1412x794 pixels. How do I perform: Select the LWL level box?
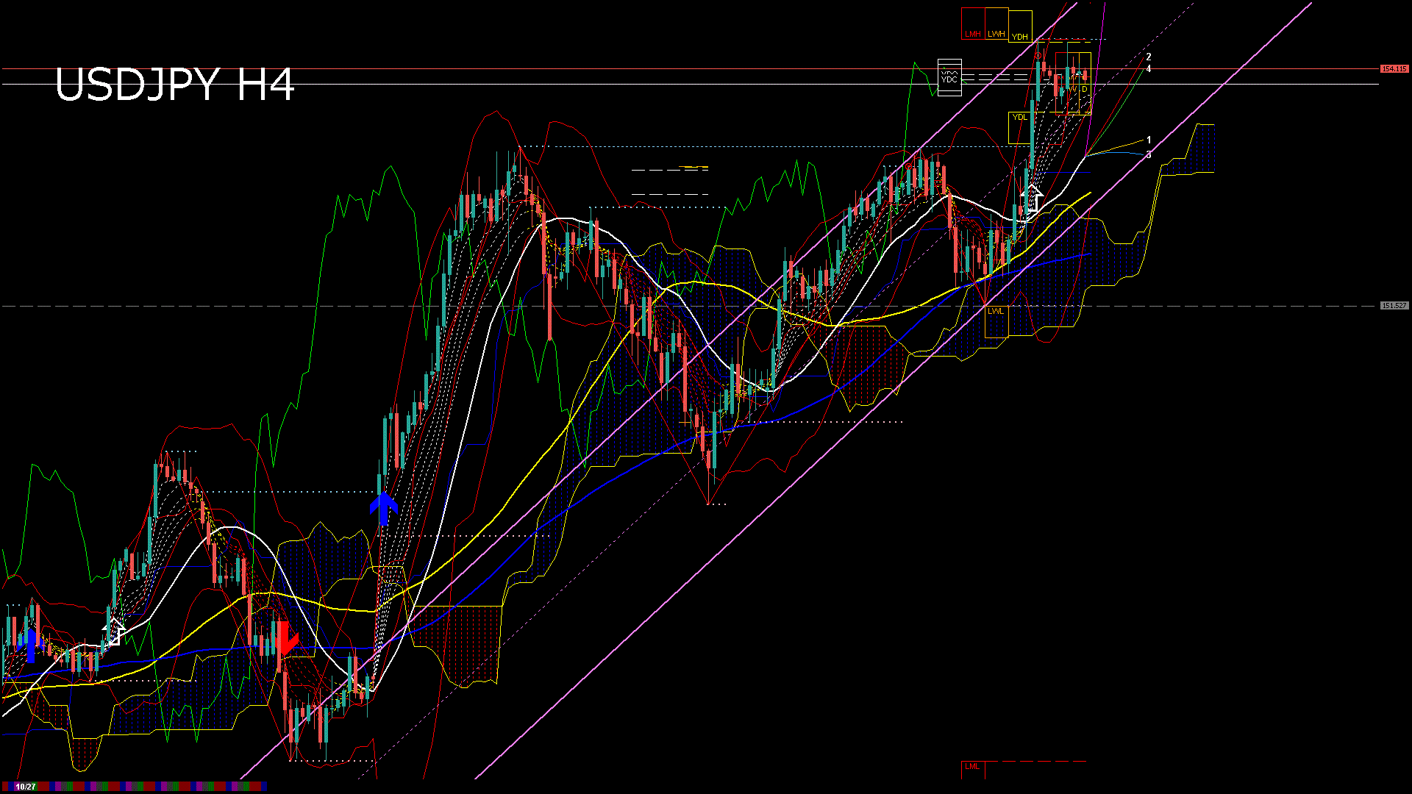pos(996,321)
